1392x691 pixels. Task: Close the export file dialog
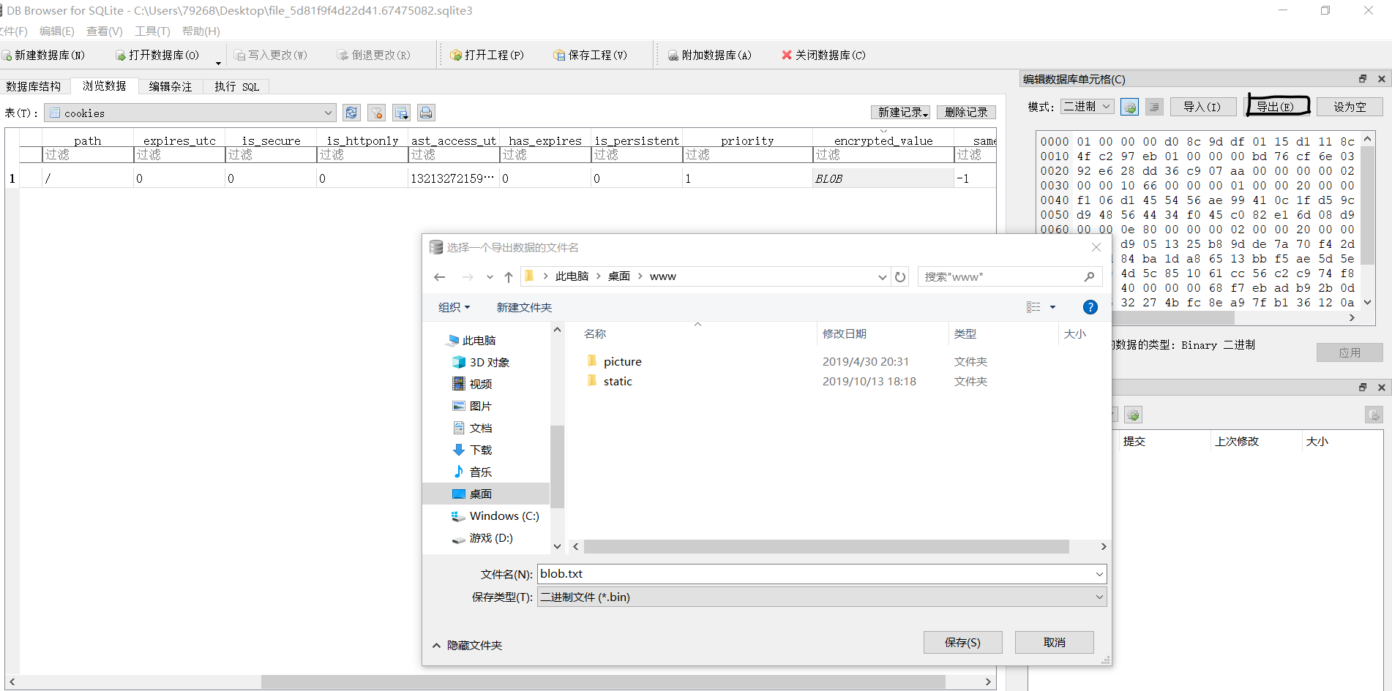[1096, 247]
